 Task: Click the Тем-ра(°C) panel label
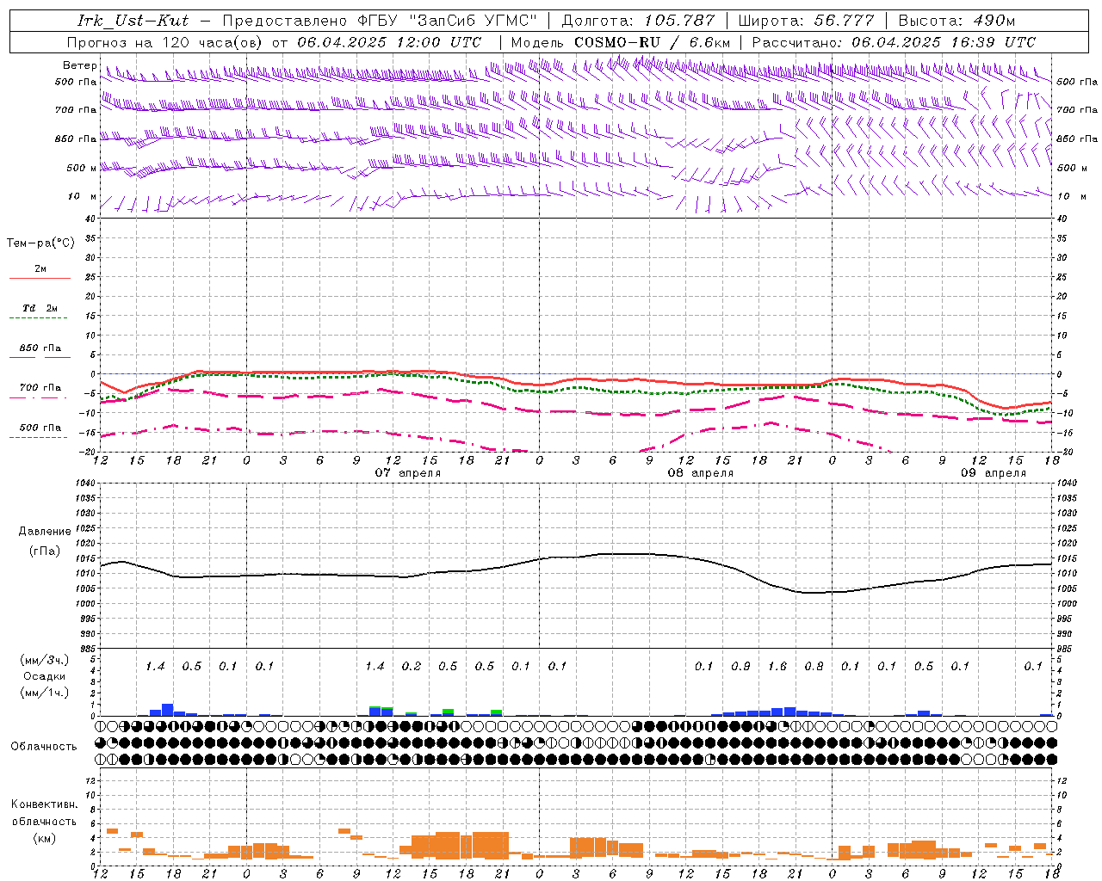[40, 243]
